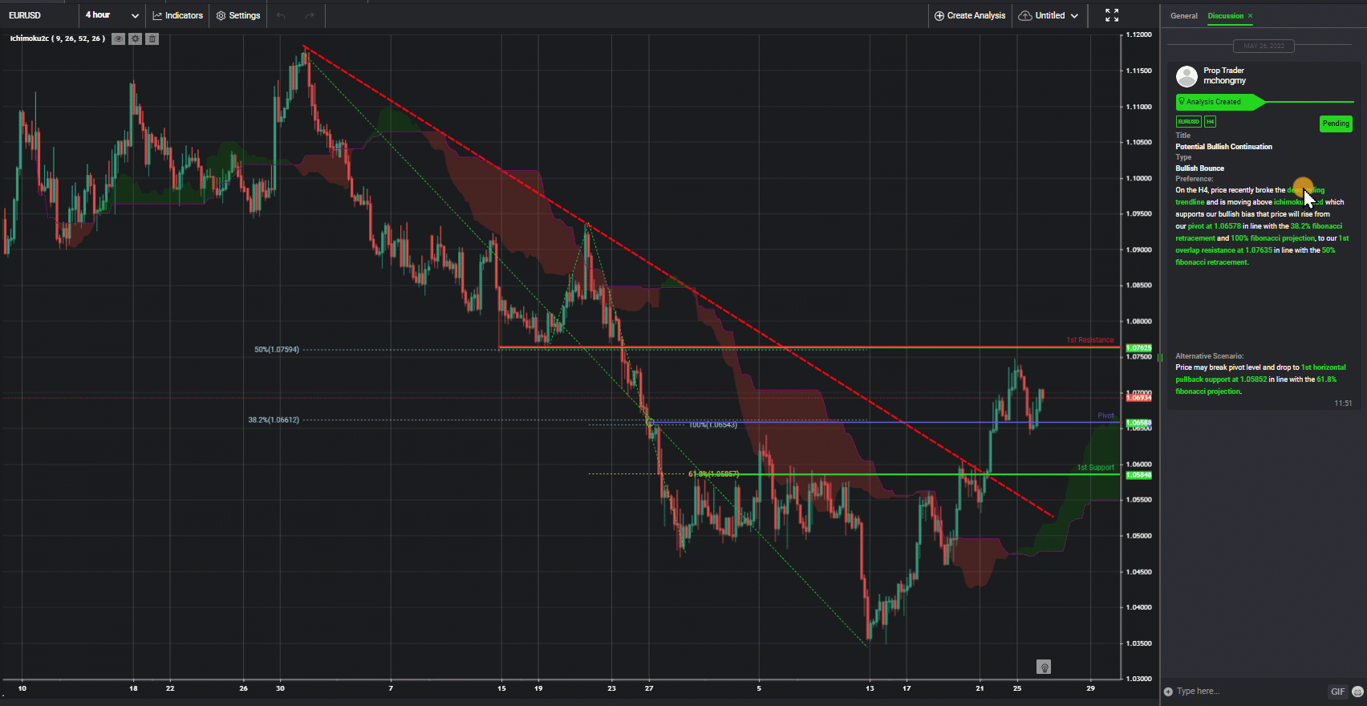
Task: Switch to the General tab
Action: (1183, 16)
